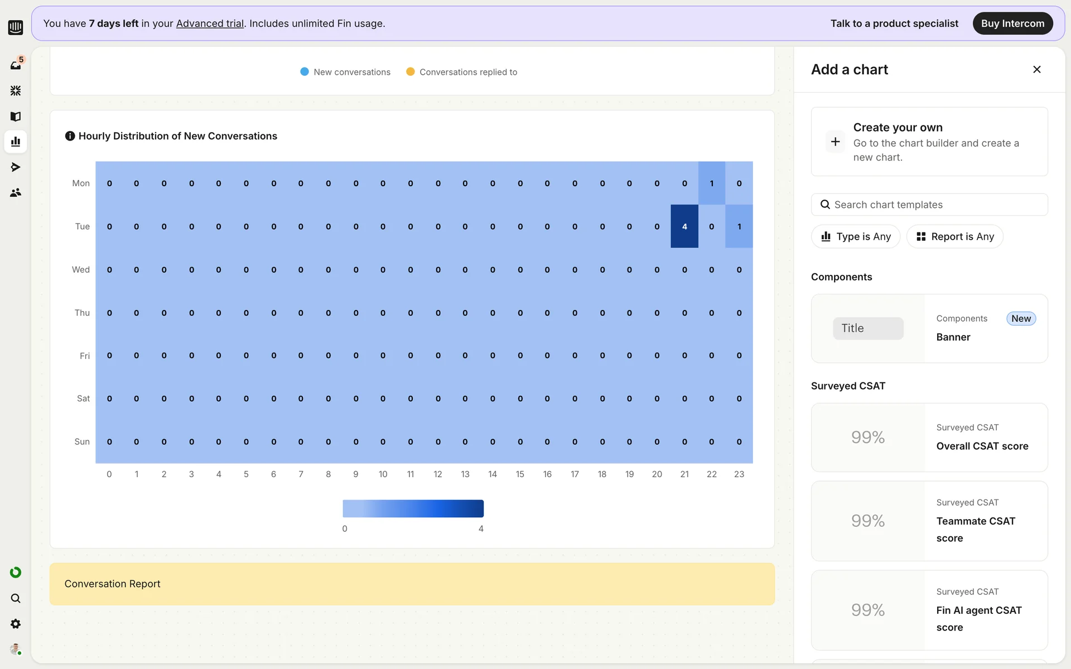Image resolution: width=1071 pixels, height=669 pixels.
Task: Open the Contacts people icon
Action: tap(16, 193)
